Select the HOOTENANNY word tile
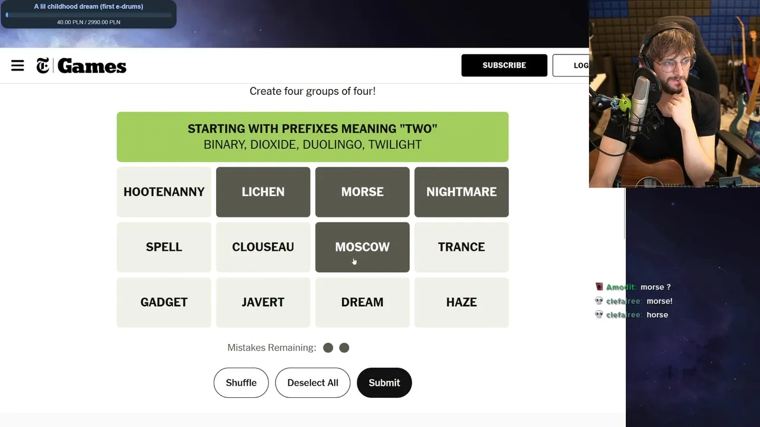 (164, 192)
